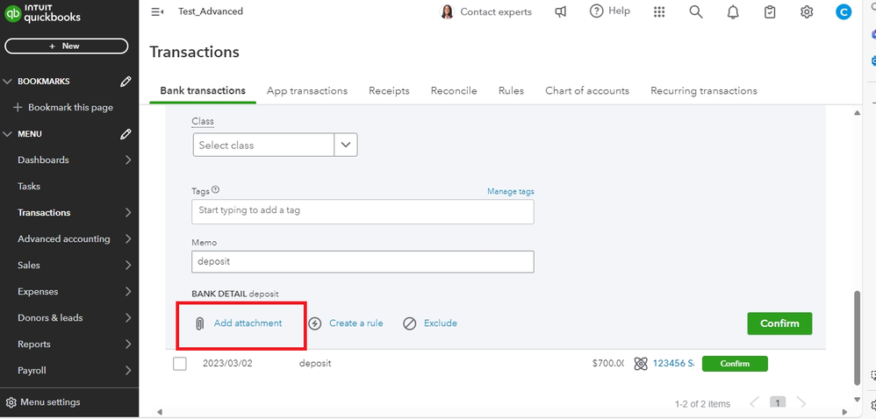
Task: Expand the Payroll submenu arrow
Action: 128,371
